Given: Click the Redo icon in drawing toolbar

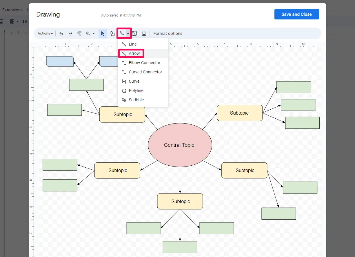Looking at the screenshot, I should pos(70,34).
